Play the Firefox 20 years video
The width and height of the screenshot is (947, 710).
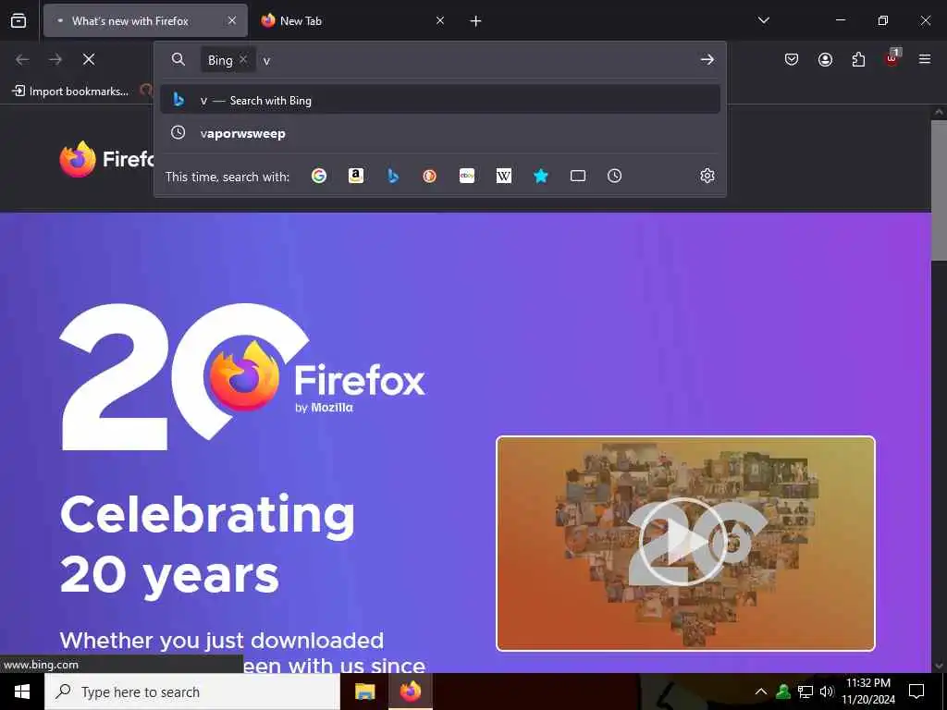pyautogui.click(x=685, y=543)
